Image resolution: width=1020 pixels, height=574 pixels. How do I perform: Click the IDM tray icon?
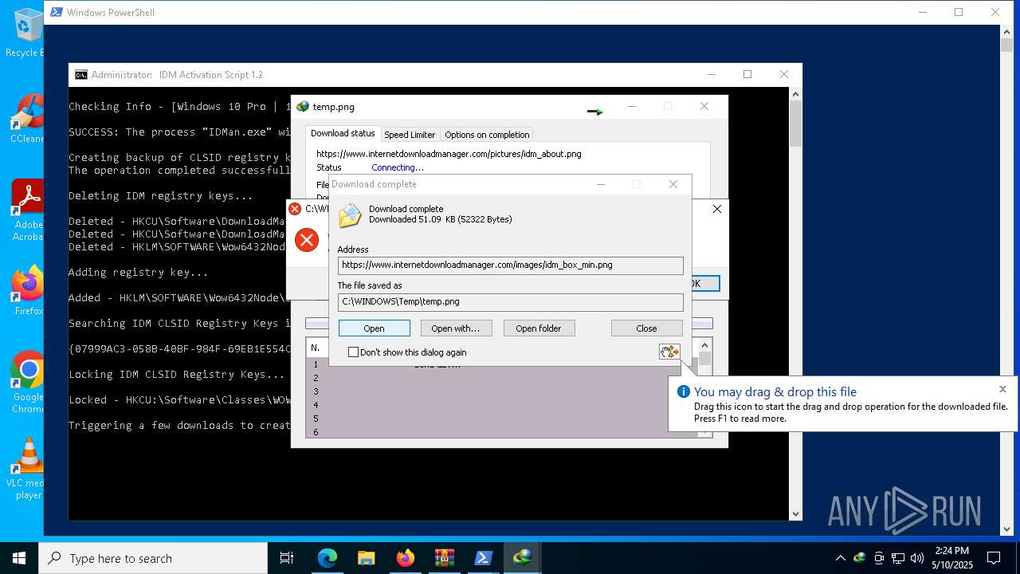(860, 558)
